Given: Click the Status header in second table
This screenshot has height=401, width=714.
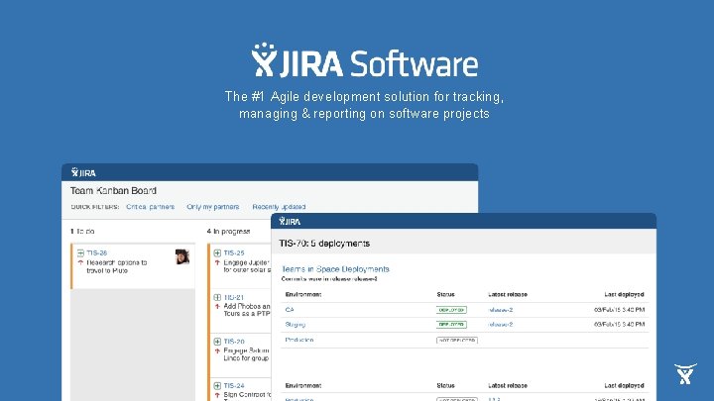Looking at the screenshot, I should pyautogui.click(x=445, y=385).
